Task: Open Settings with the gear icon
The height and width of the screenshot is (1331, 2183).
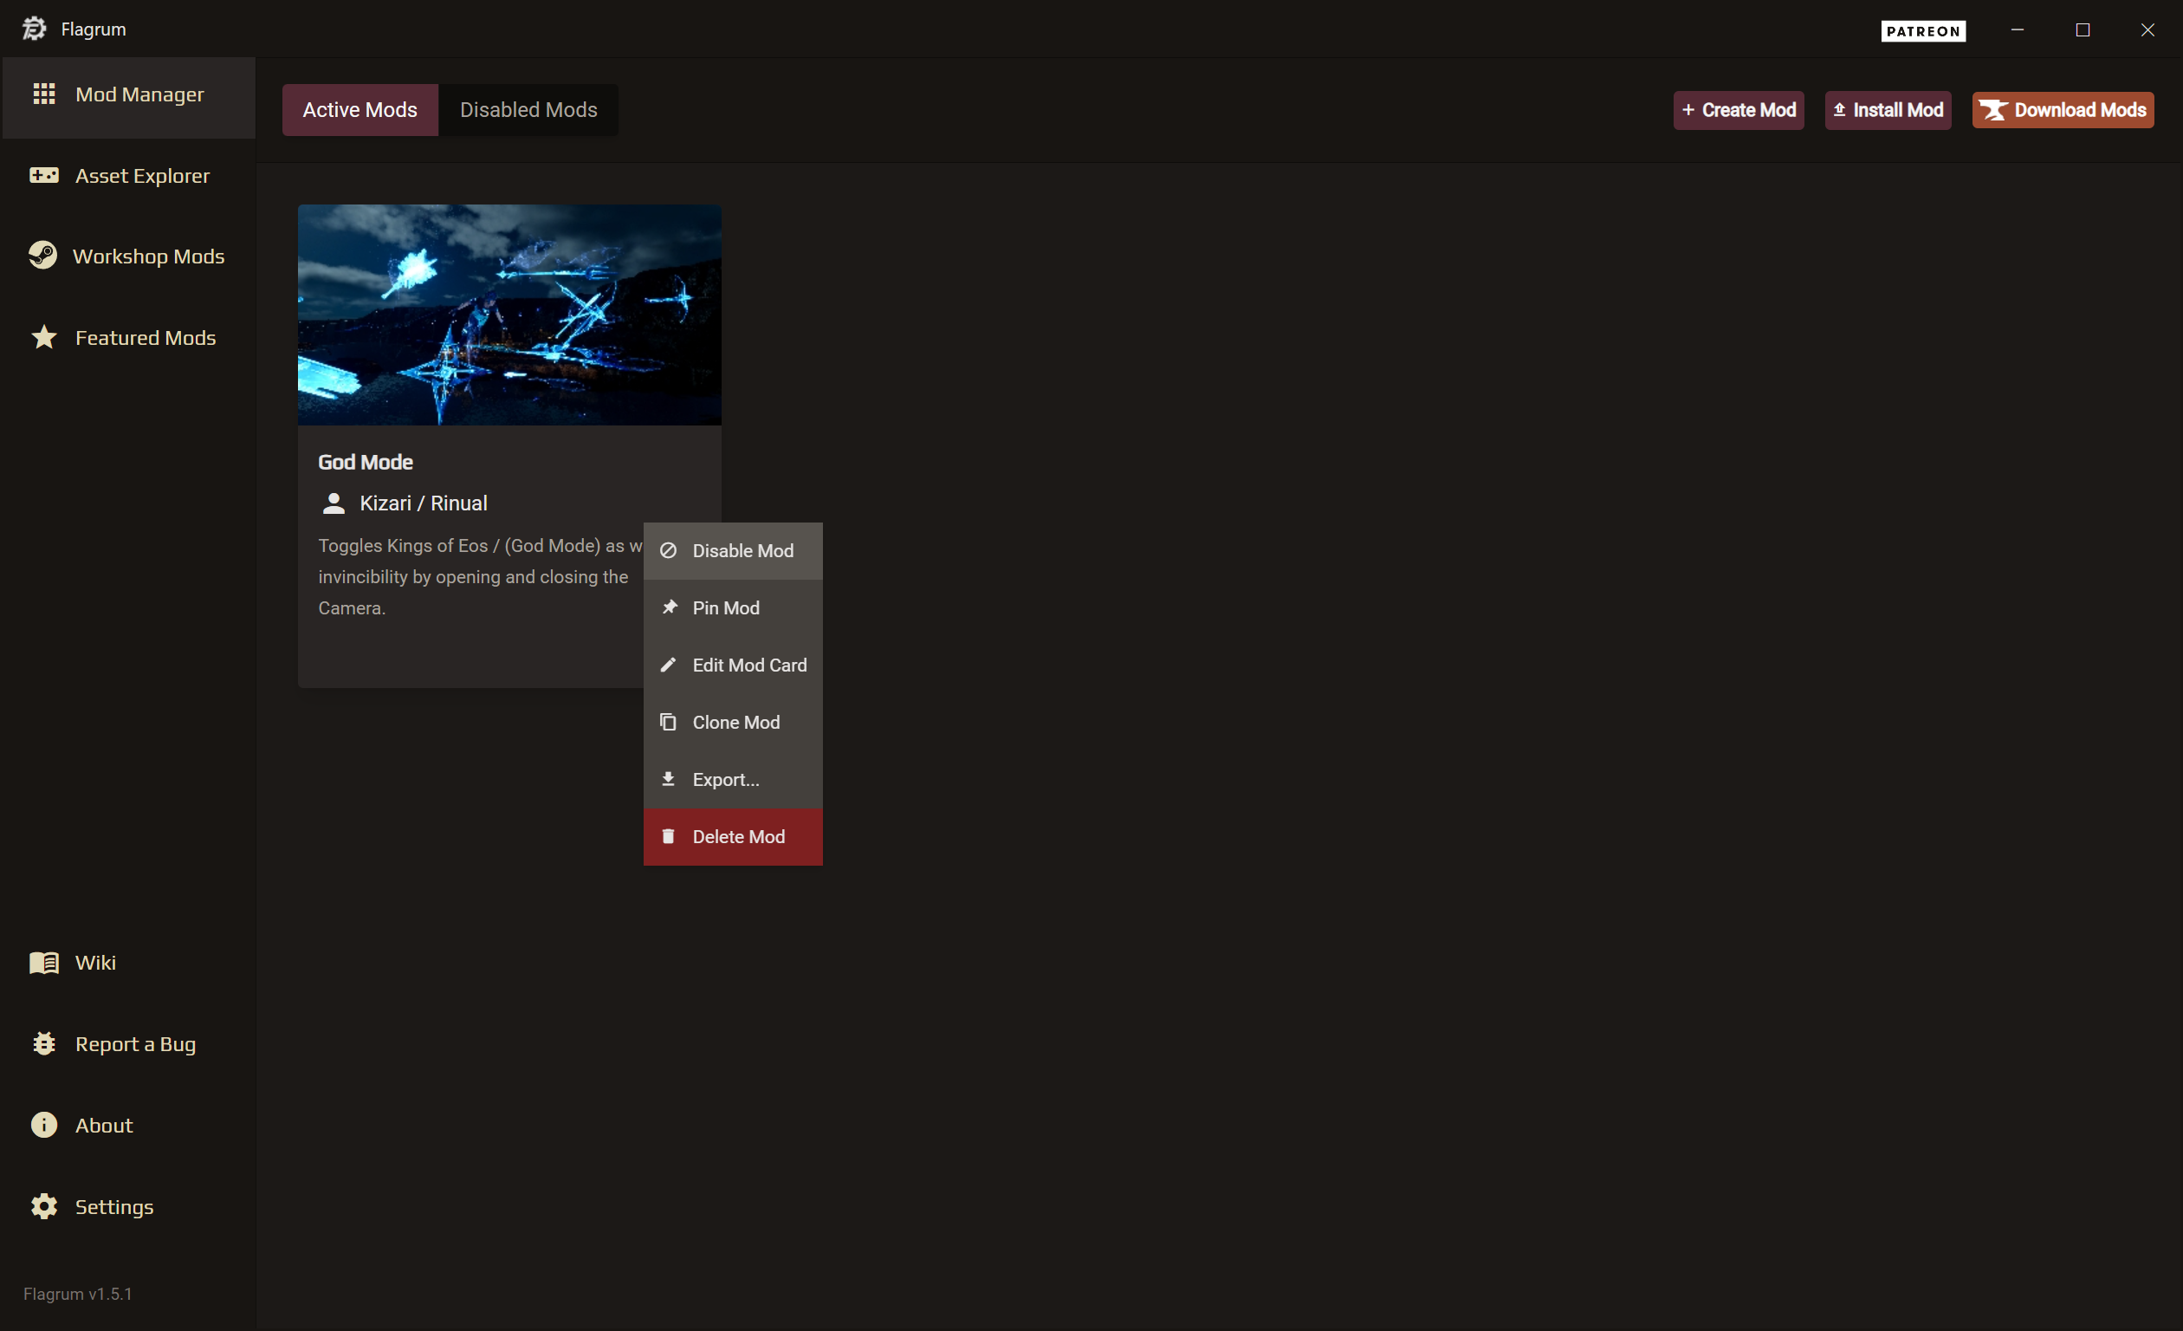Action: tap(113, 1207)
